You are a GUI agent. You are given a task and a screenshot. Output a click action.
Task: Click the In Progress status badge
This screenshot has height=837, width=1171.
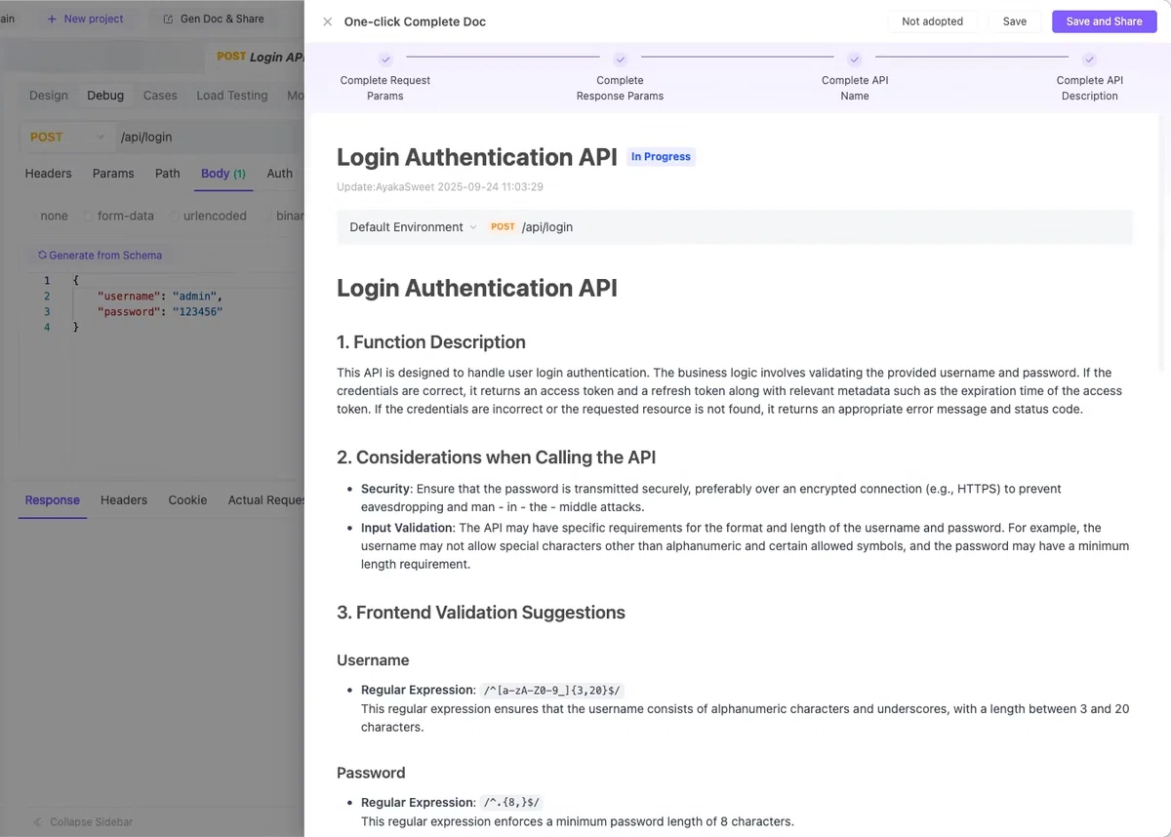coord(661,157)
